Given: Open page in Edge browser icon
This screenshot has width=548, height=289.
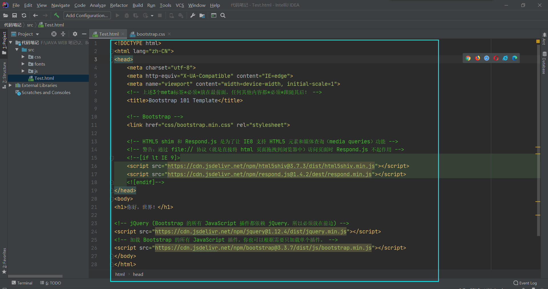Looking at the screenshot, I should (515, 58).
